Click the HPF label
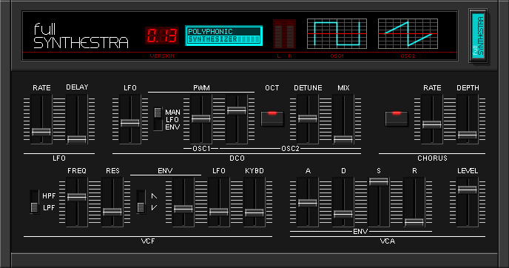 (49, 196)
